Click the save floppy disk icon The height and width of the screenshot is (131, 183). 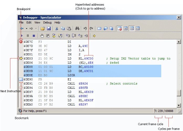49,28
